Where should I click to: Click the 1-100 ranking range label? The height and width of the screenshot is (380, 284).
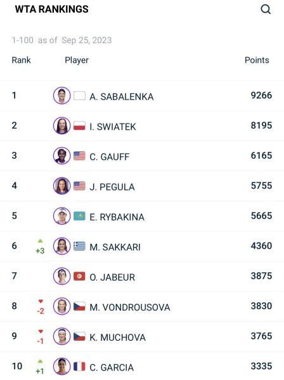click(x=23, y=41)
